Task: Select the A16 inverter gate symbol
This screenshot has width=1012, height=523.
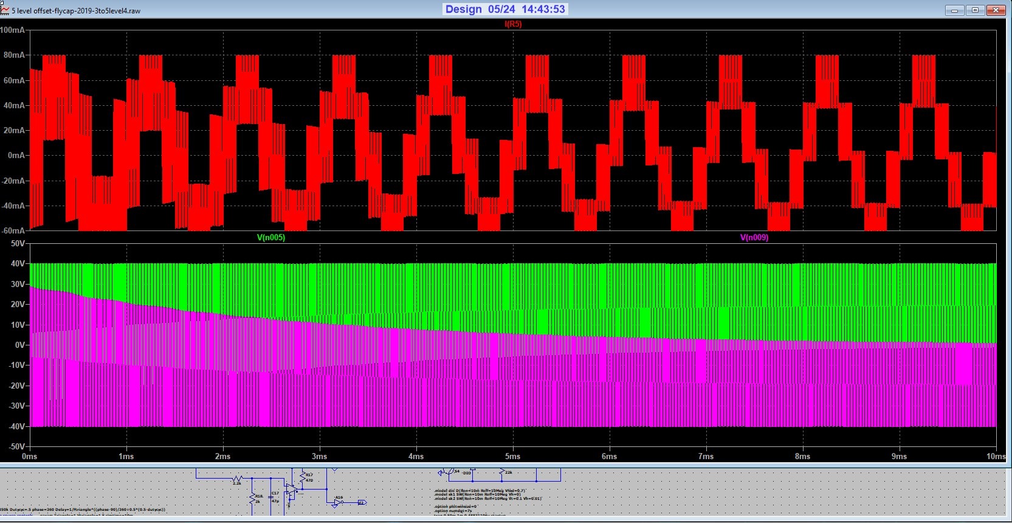Action: 338,502
